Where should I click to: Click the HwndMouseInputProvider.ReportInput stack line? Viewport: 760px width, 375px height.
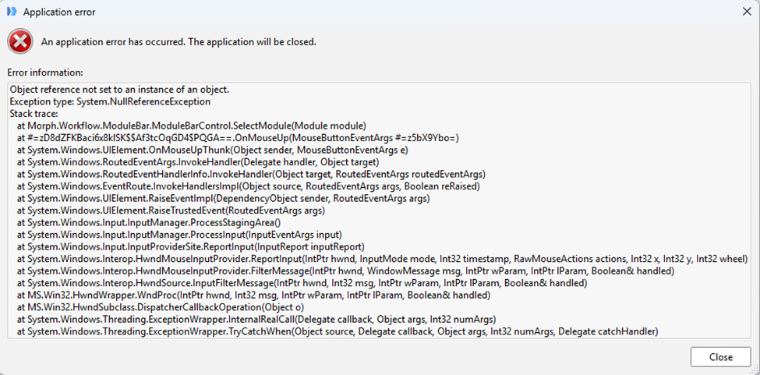click(382, 259)
